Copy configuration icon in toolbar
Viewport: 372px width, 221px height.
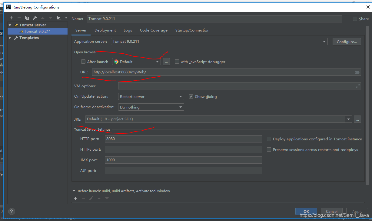(27, 18)
